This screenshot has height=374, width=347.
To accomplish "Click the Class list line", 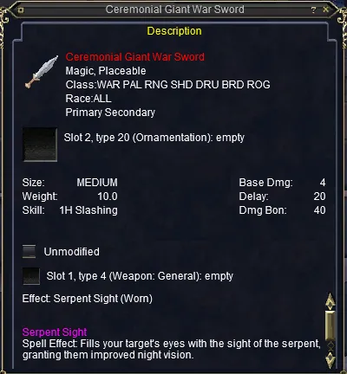I will (x=168, y=85).
